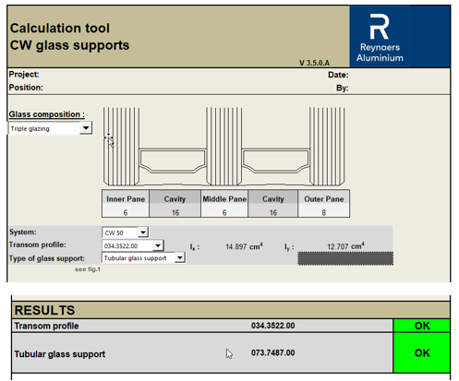Click the Transom profile results row label

46,326
